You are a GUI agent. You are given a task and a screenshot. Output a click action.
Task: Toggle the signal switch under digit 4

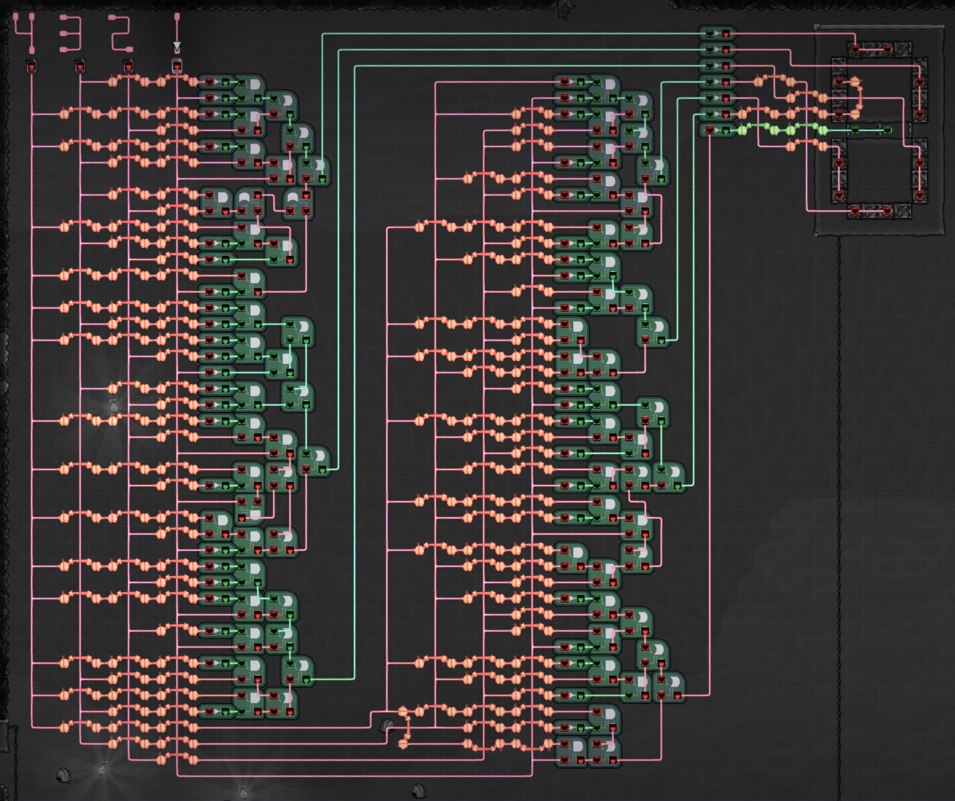coord(32,67)
